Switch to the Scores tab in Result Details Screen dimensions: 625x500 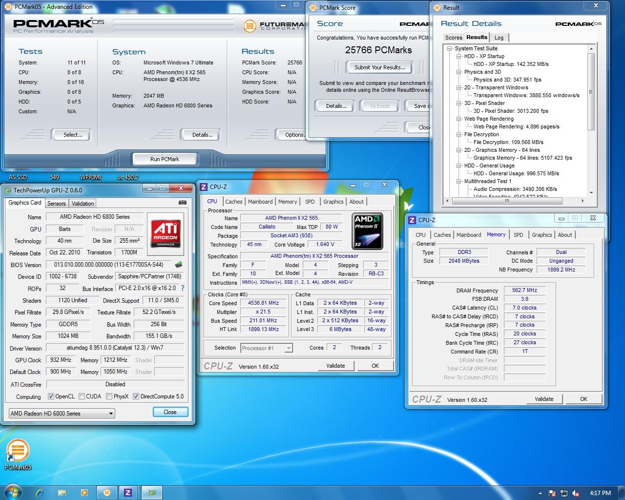[x=453, y=38]
